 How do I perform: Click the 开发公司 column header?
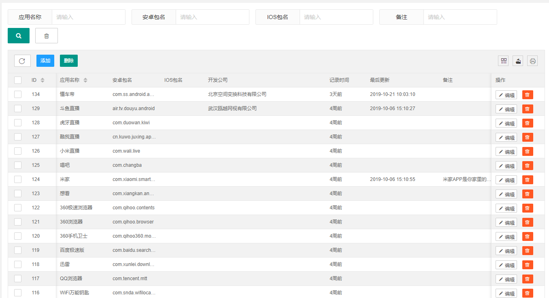click(218, 80)
